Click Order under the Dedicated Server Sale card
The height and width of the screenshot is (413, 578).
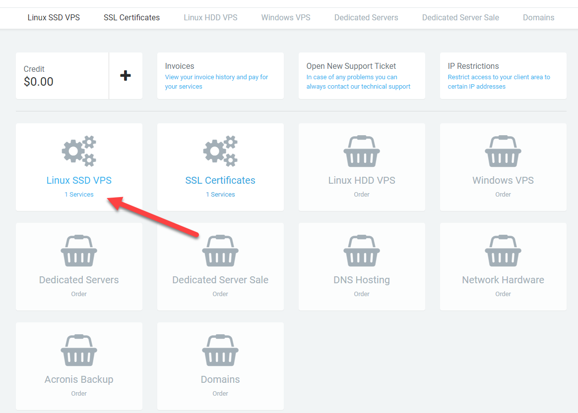tap(220, 294)
